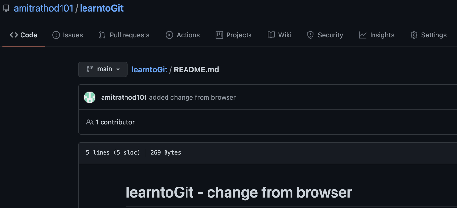Image resolution: width=457 pixels, height=208 pixels.
Task: Open the Projects tab
Action: pyautogui.click(x=233, y=35)
